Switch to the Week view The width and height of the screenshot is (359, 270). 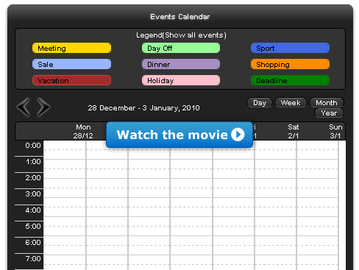click(x=291, y=102)
